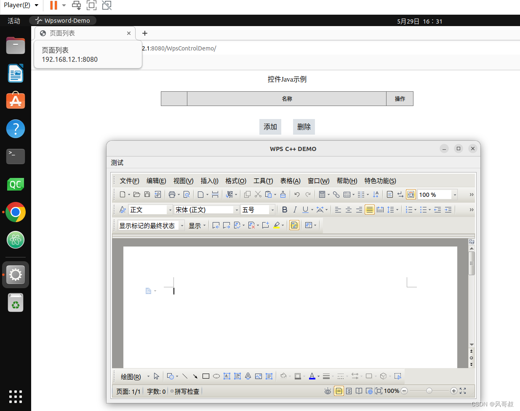
Task: Click the fit-to-page zoom icon in status bar
Action: 379,391
